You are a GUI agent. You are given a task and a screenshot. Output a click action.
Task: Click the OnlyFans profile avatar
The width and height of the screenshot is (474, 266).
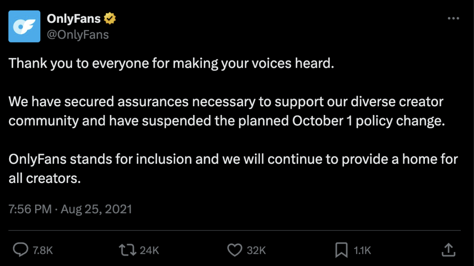tap(25, 26)
